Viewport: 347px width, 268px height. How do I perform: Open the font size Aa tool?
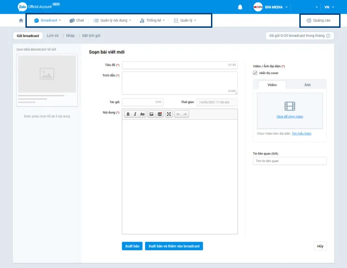click(x=143, y=114)
